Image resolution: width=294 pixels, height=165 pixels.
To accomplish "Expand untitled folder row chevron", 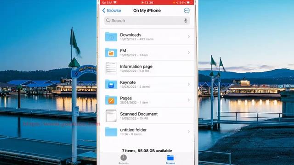I will (x=189, y=132).
